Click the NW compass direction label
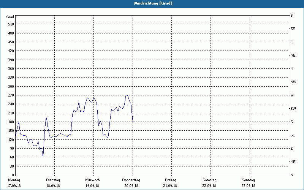The width and height of the screenshot is (304, 190). click(x=293, y=82)
